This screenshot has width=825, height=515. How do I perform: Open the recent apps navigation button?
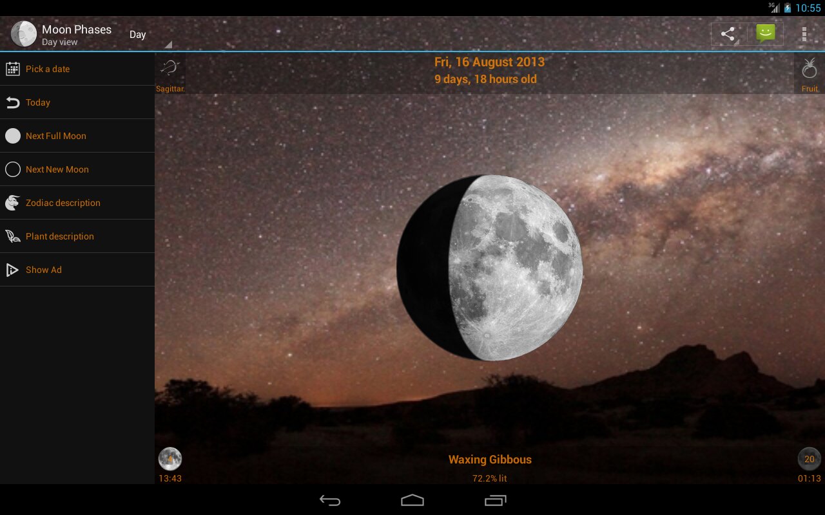pos(495,500)
